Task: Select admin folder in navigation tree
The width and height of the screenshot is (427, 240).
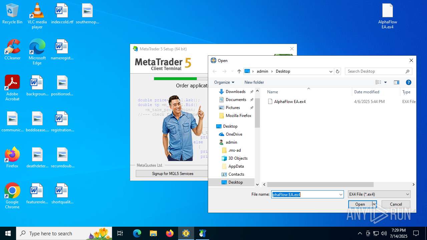Action: [x=231, y=142]
